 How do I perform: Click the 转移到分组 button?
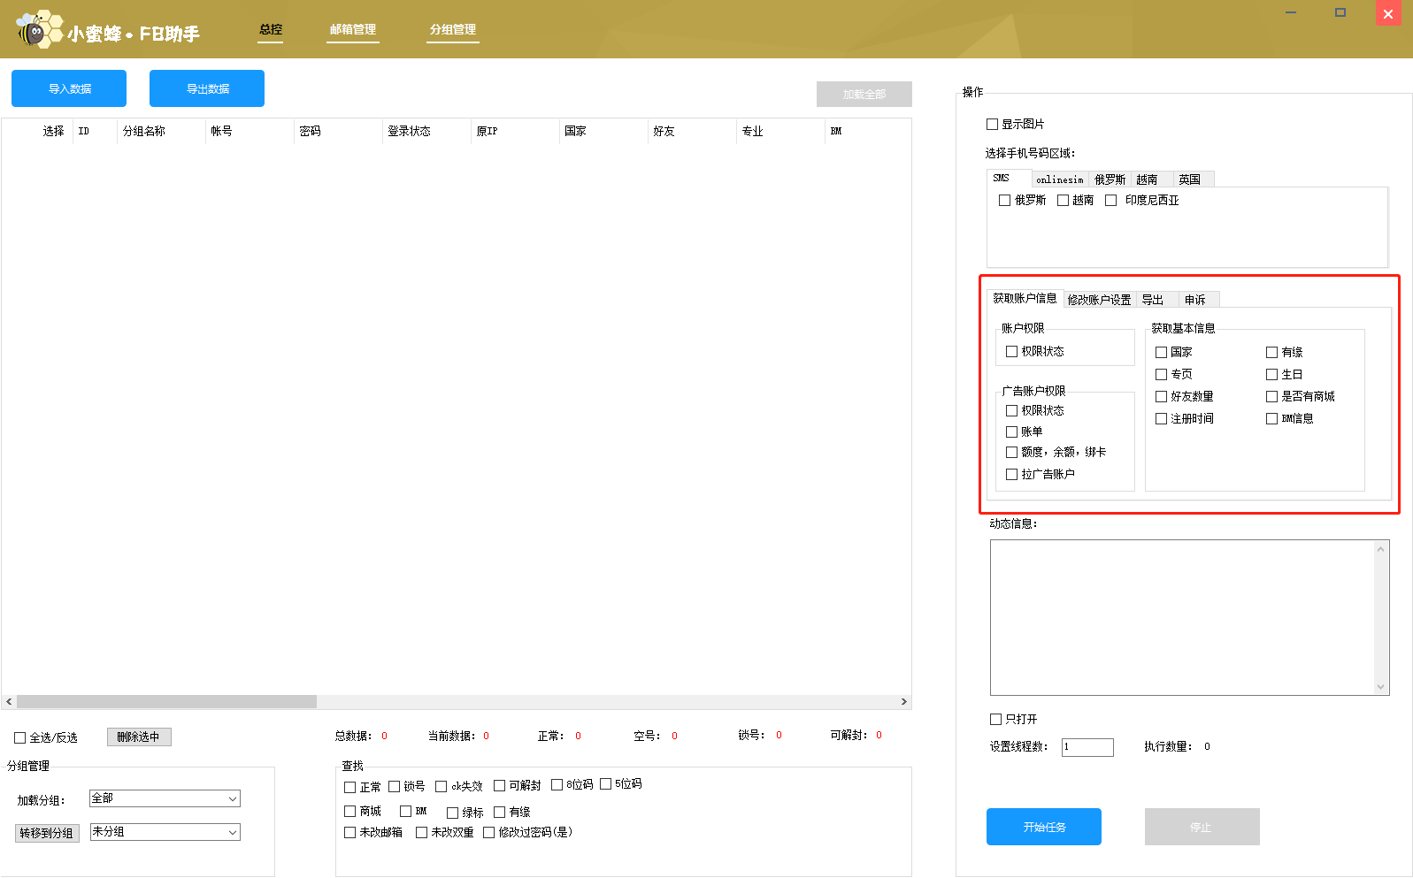pos(47,833)
